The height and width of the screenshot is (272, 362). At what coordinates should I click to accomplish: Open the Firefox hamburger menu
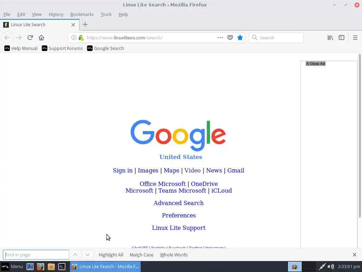point(355,38)
